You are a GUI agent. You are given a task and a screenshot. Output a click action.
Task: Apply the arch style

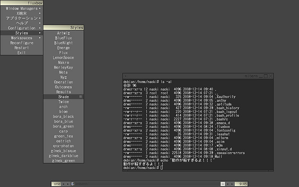(64, 107)
